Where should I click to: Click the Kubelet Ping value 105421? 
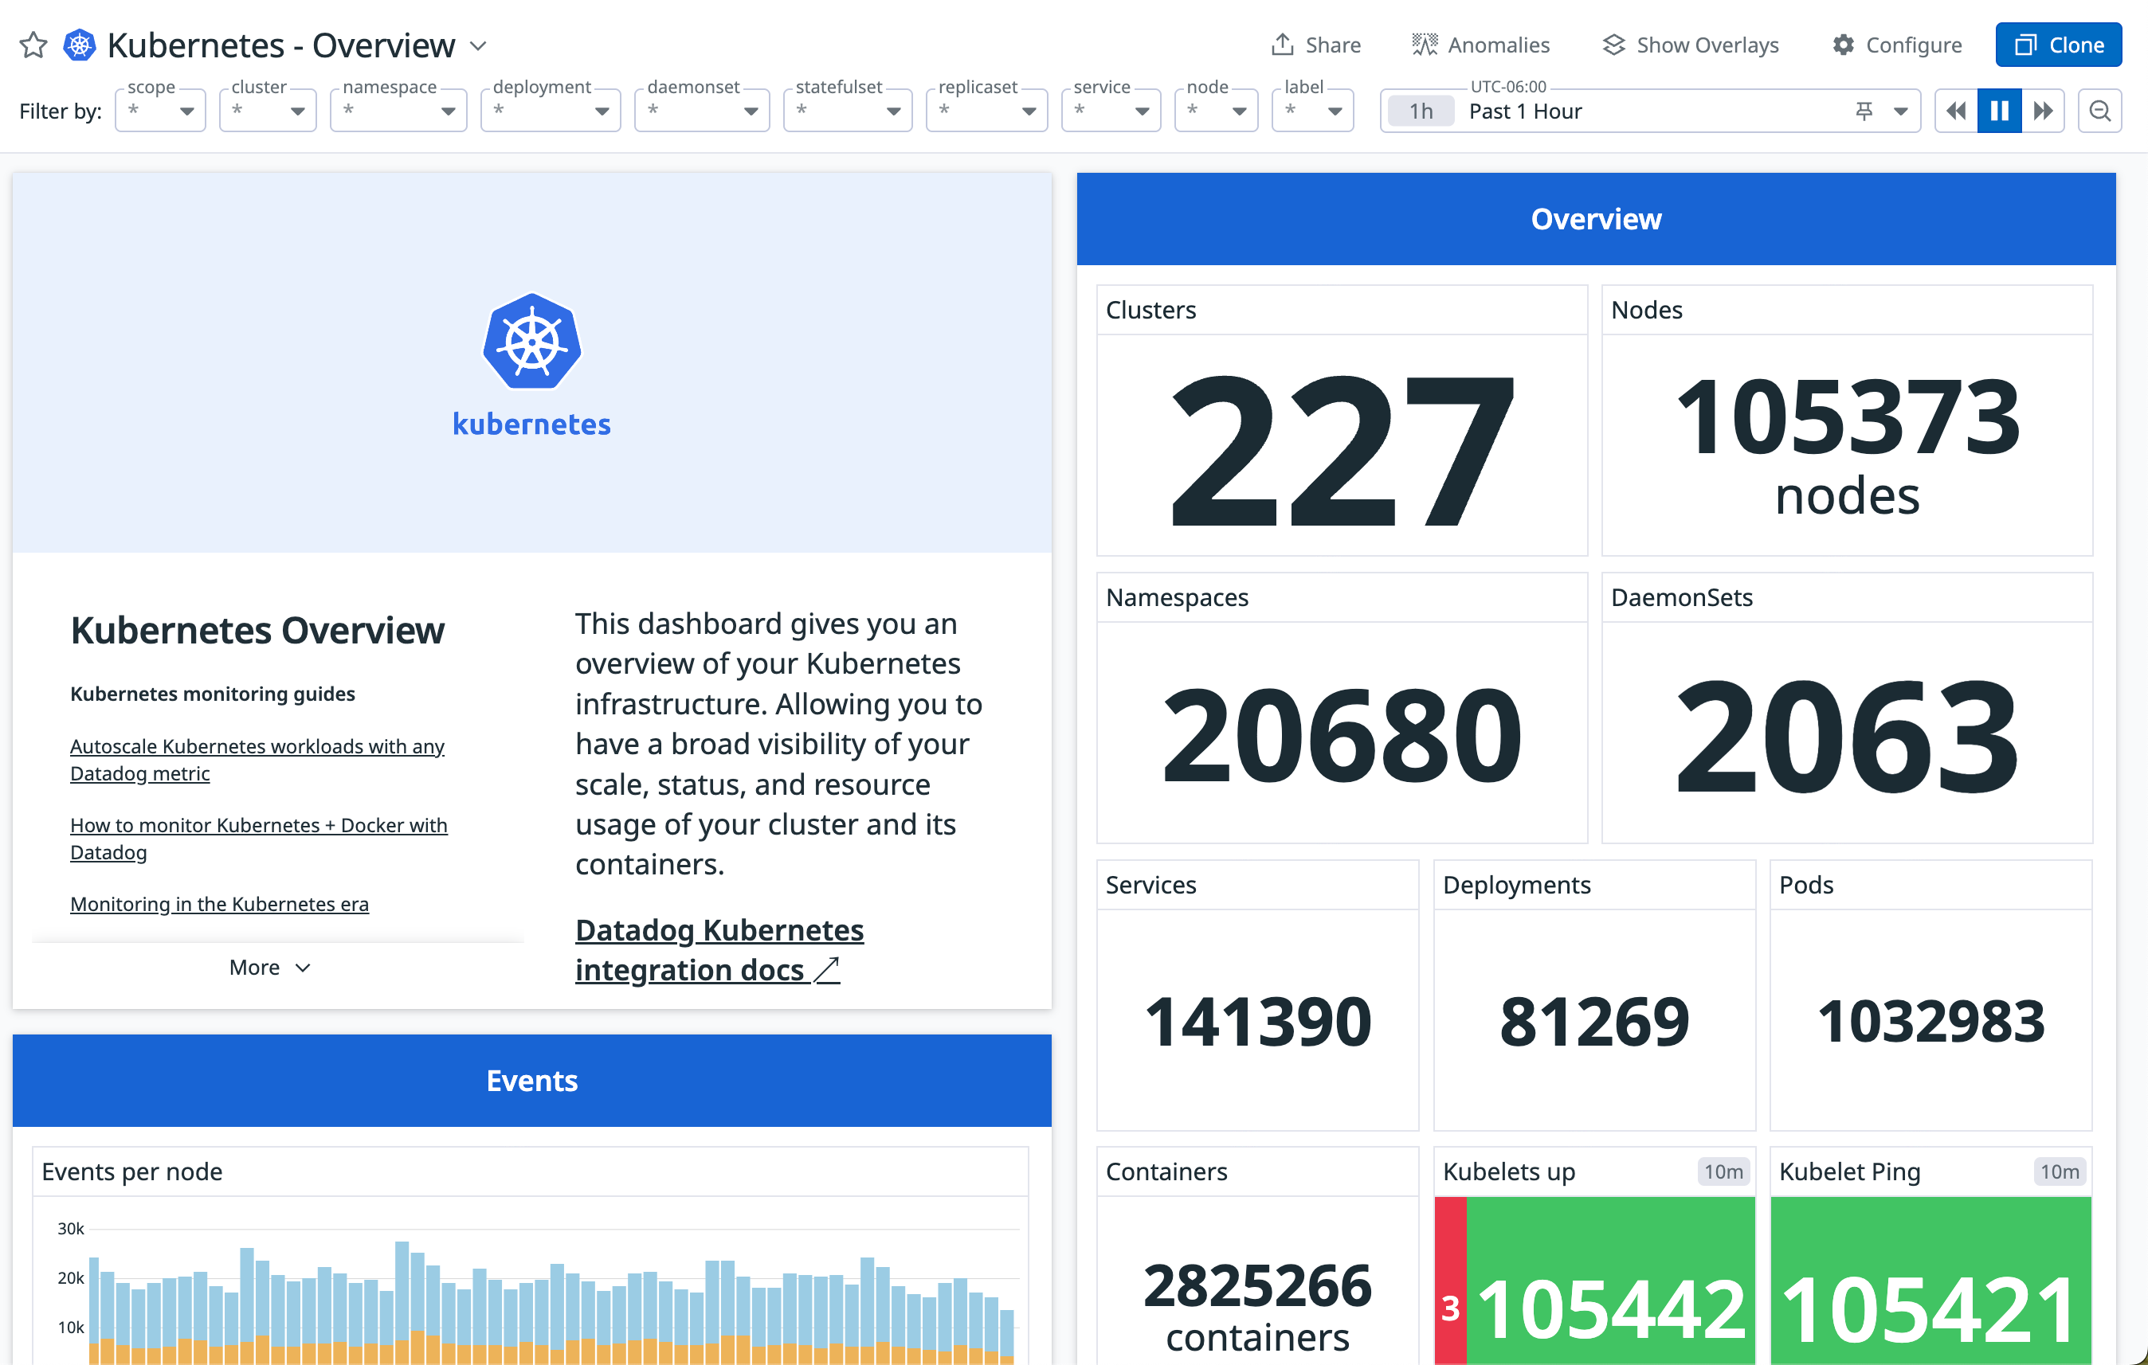pos(1931,1308)
